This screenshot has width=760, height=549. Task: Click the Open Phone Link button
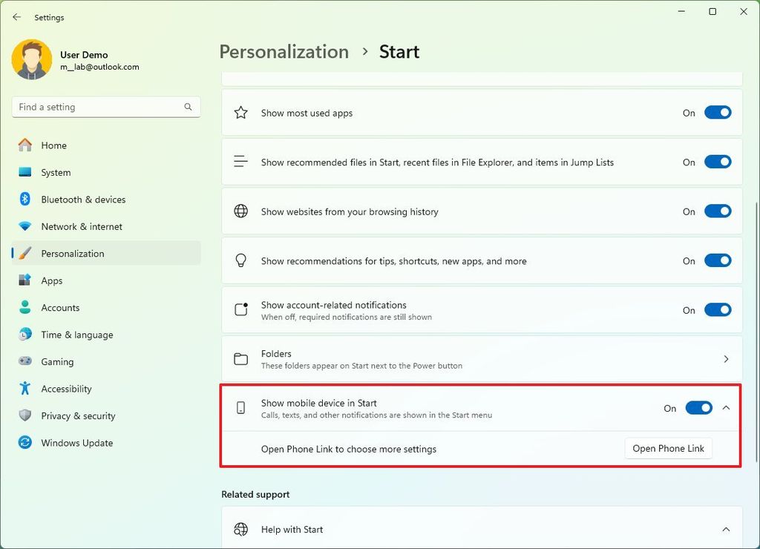coord(667,448)
